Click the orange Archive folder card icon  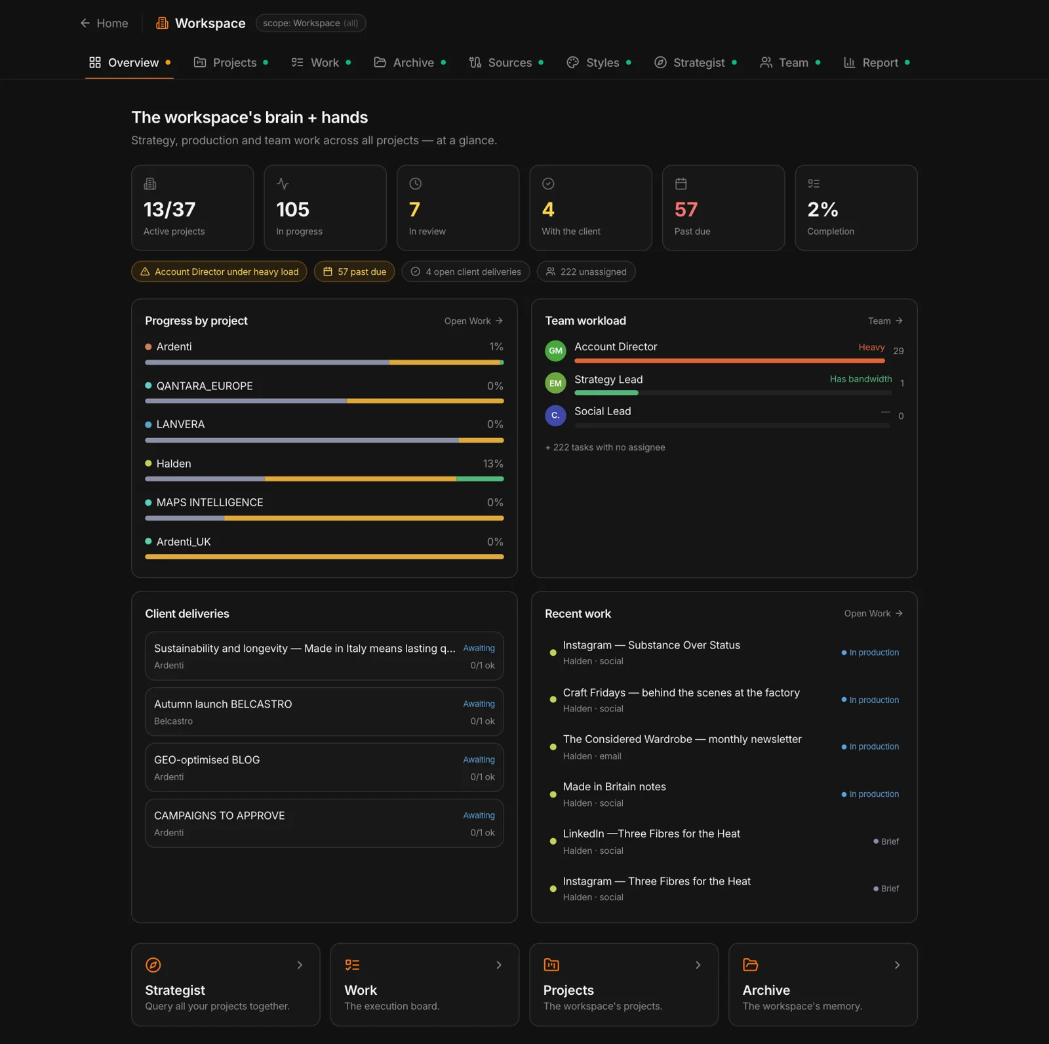[x=751, y=965]
